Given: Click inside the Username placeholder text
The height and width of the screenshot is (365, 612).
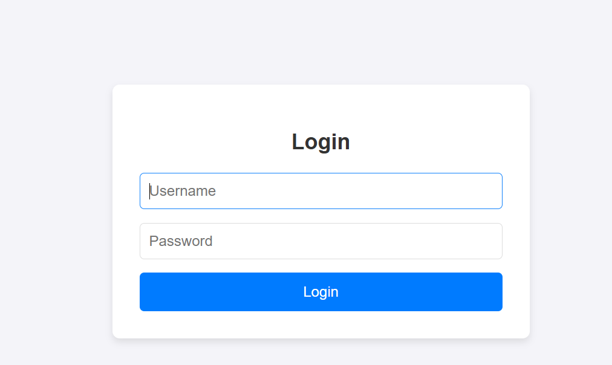Looking at the screenshot, I should [x=183, y=191].
